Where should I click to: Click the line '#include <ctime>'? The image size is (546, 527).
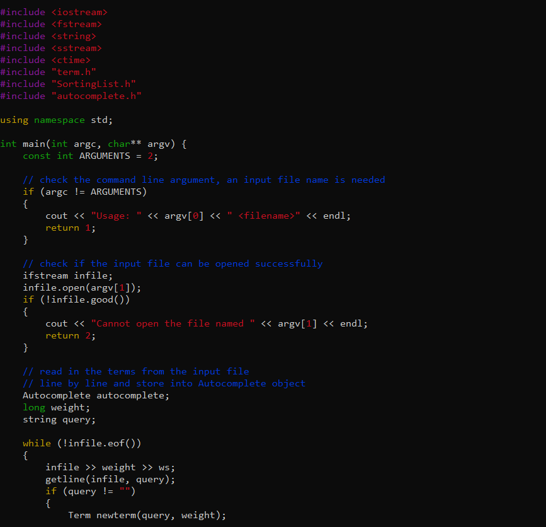(x=45, y=60)
